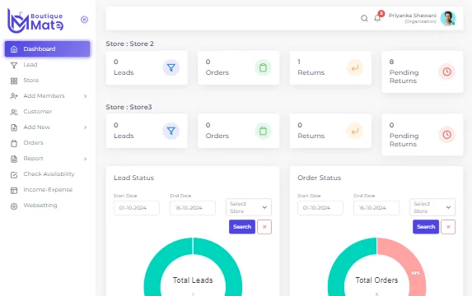The height and width of the screenshot is (296, 472).
Task: Click the Income-Expense layout icon
Action: click(14, 191)
